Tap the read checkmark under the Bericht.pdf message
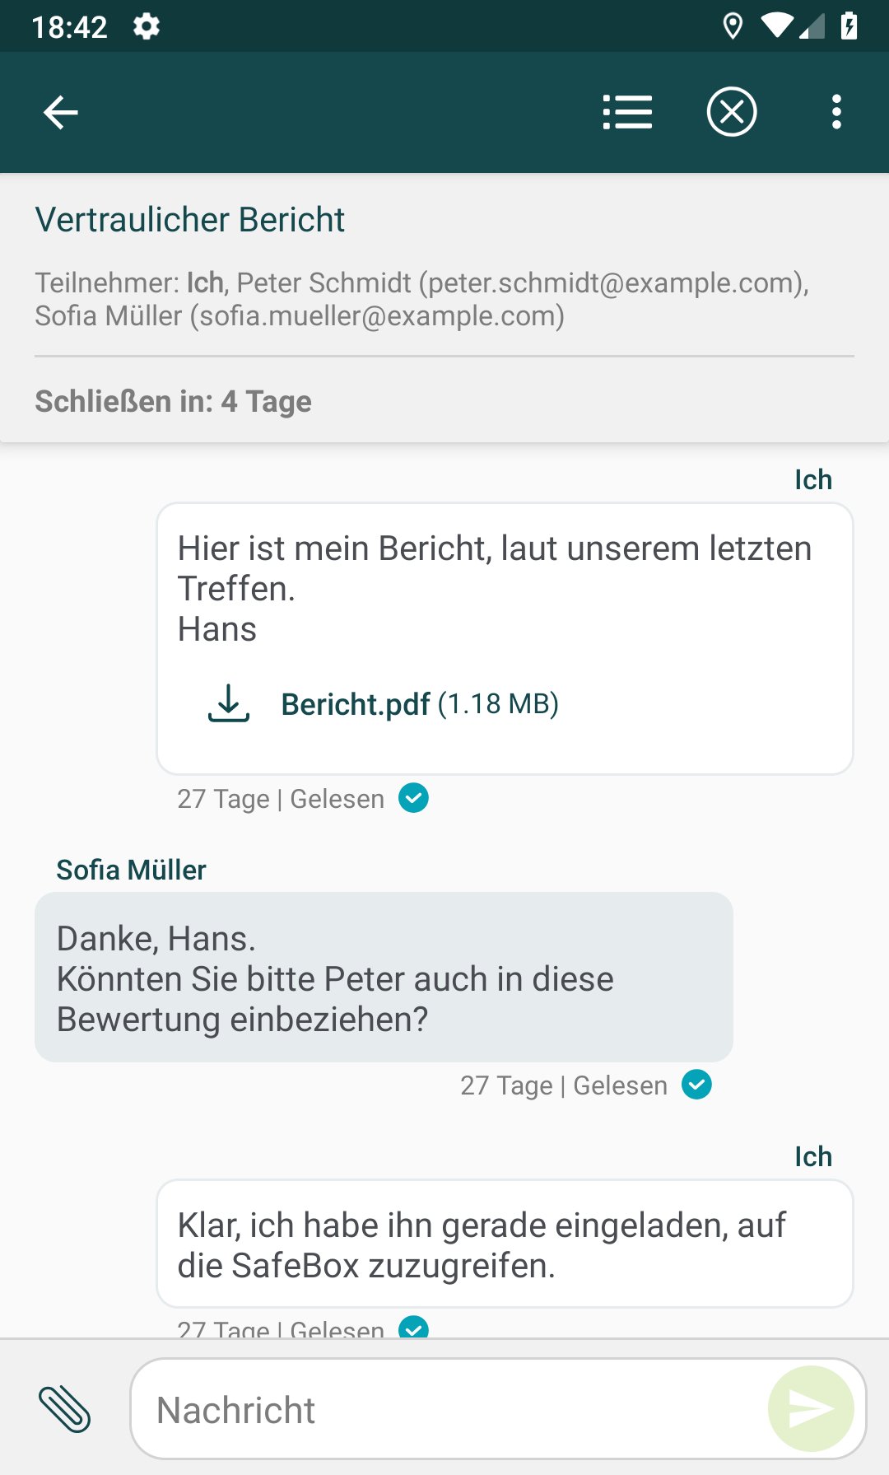 click(413, 798)
